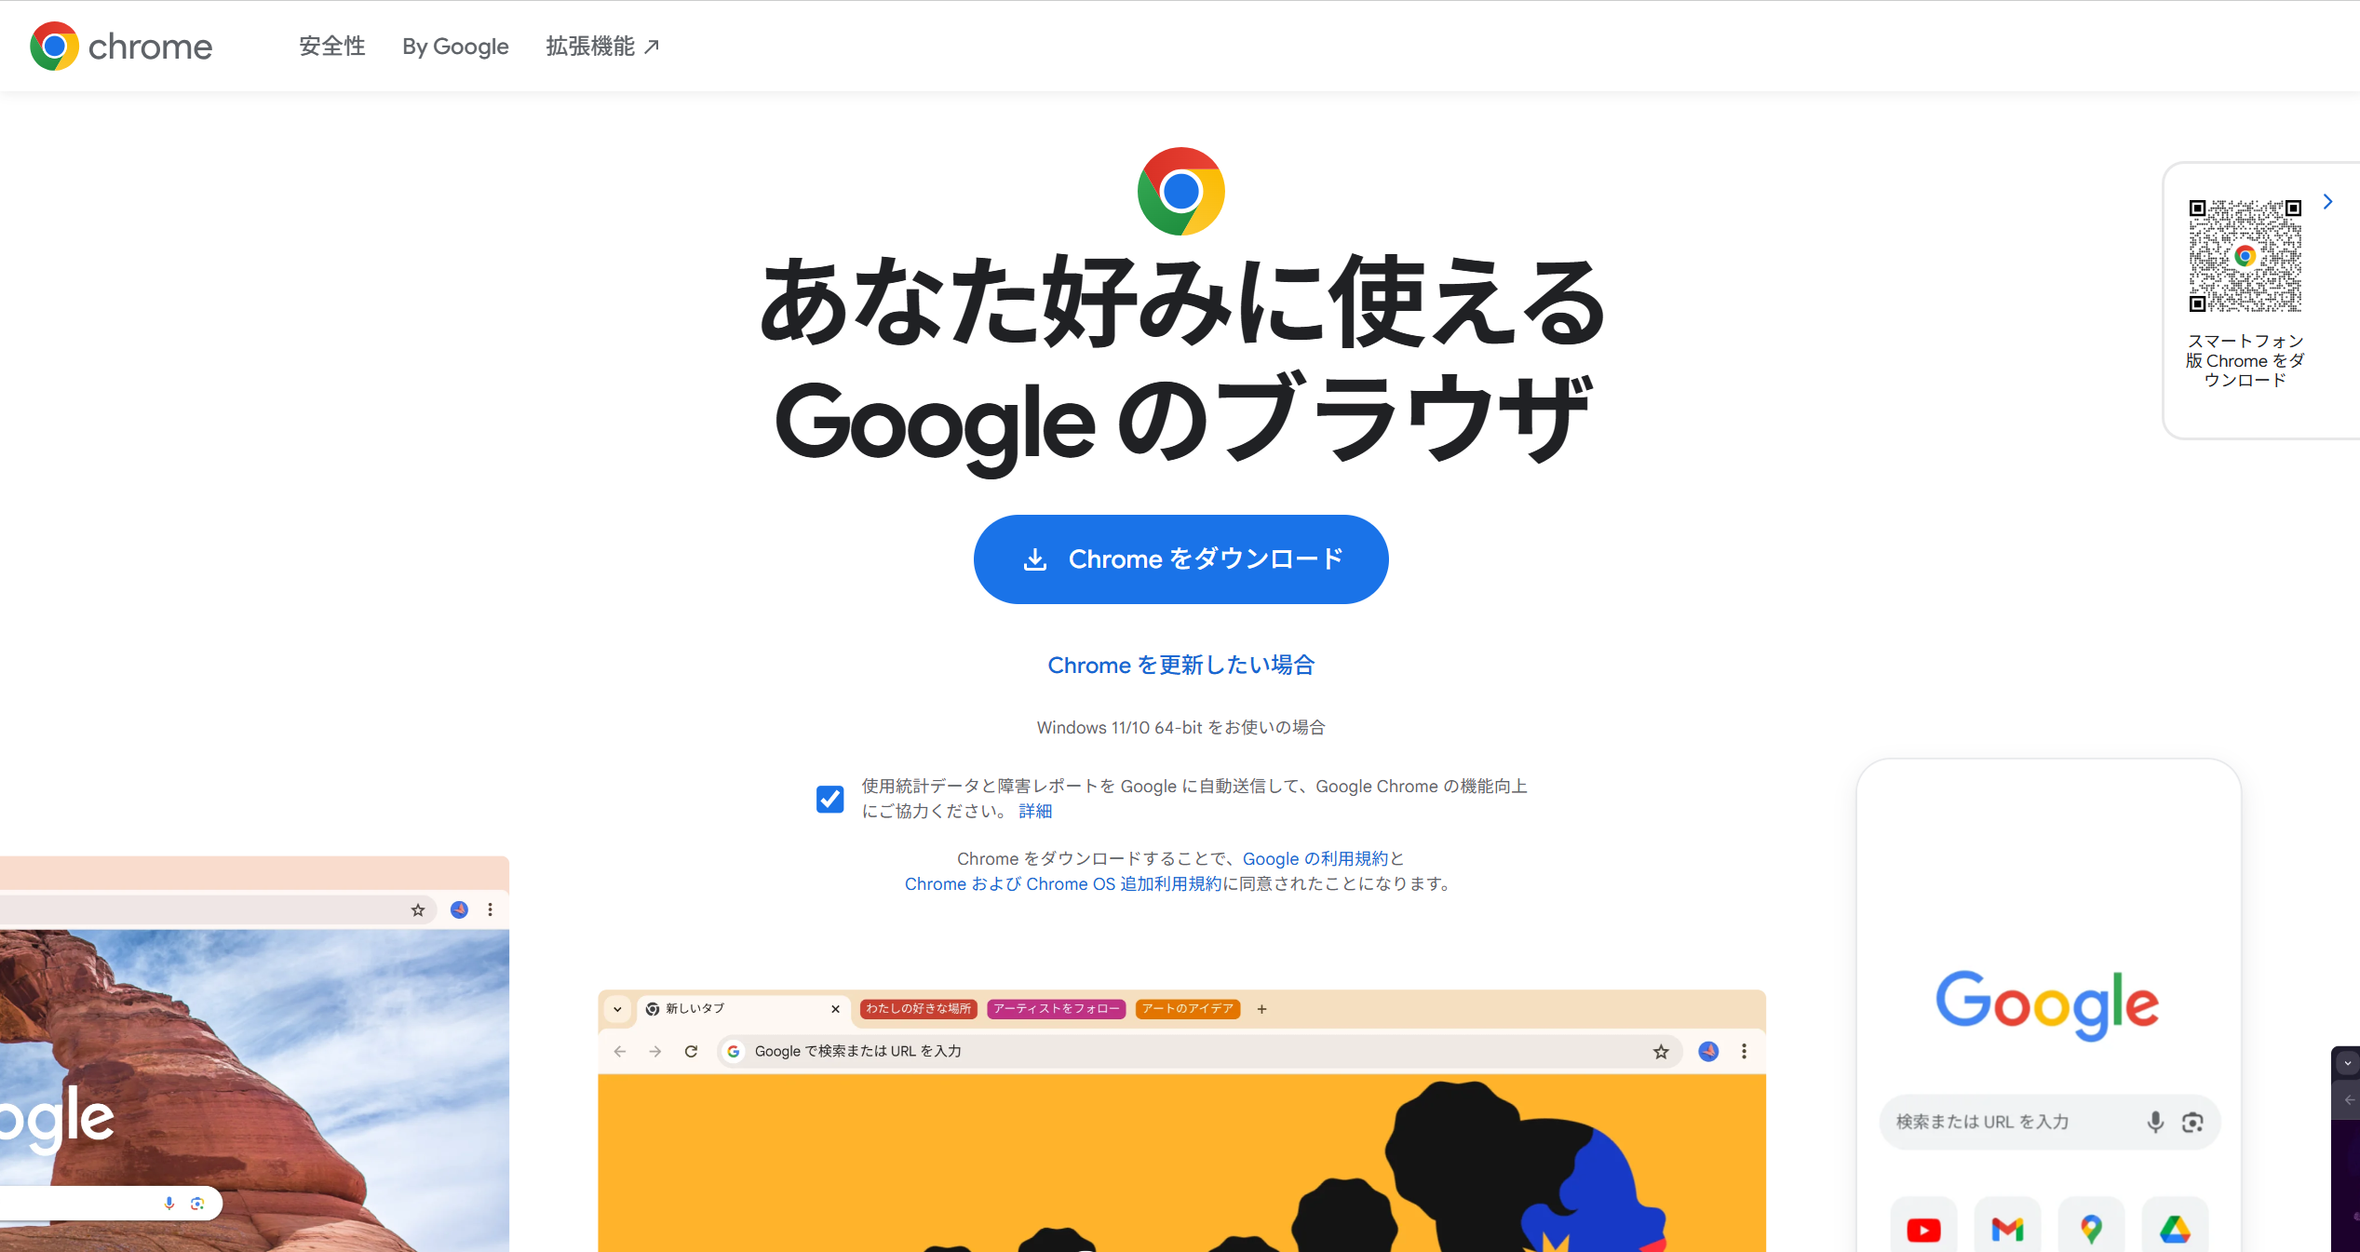Click the QR code image for mobile Chrome
This screenshot has height=1252, width=2360.
(2245, 255)
